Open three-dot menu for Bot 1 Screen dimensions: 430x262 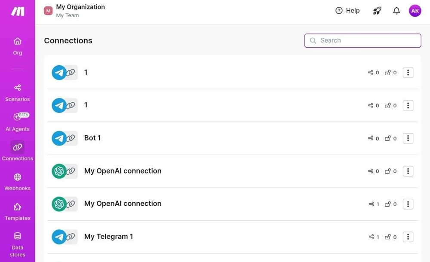click(x=408, y=138)
